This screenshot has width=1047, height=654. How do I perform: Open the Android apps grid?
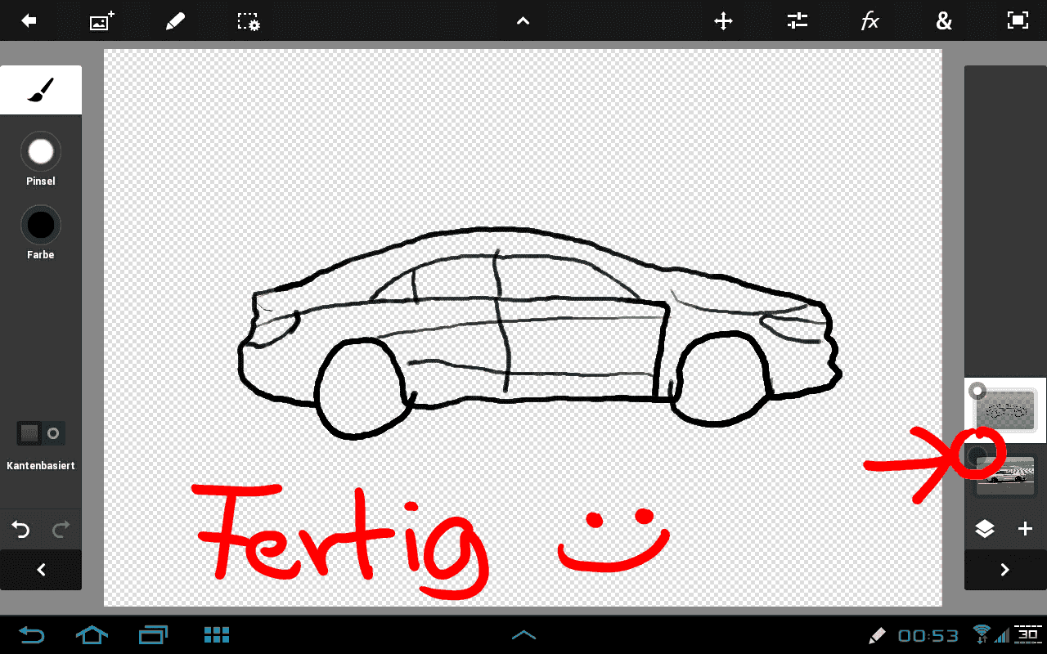coord(217,634)
